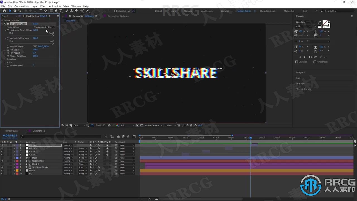Click the Vertical Field of View slider handle
357x201 pixels.
point(52,44)
